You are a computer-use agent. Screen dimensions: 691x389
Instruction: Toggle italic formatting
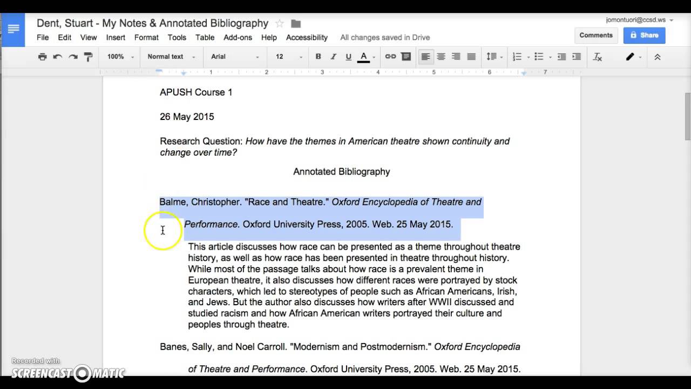click(x=333, y=57)
